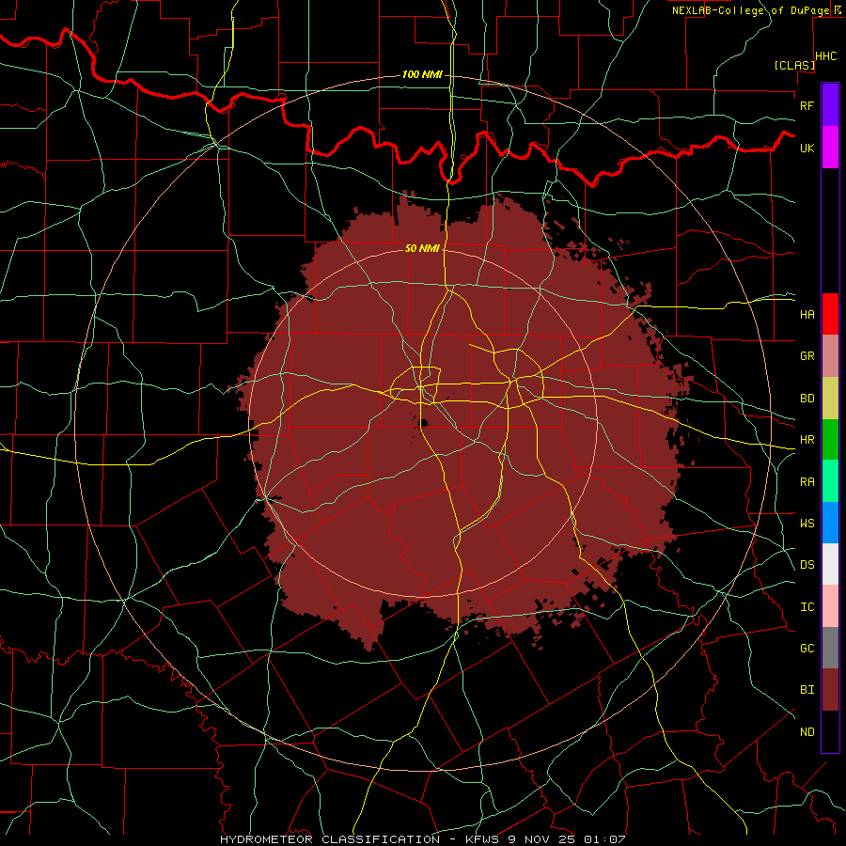Screen dimensions: 846x846
Task: Click the radar site black dot at center
Action: pos(424,423)
